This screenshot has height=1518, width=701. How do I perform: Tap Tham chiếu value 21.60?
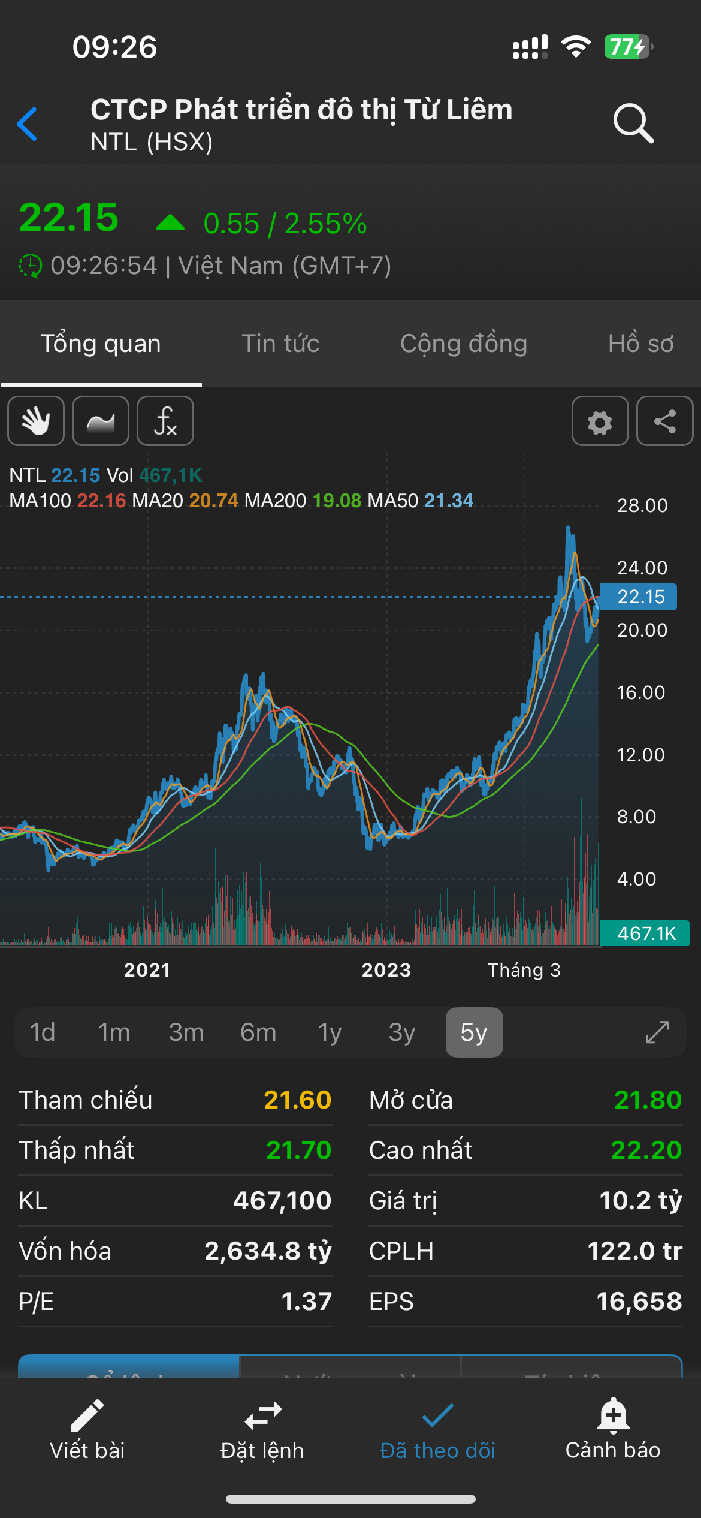[297, 1100]
